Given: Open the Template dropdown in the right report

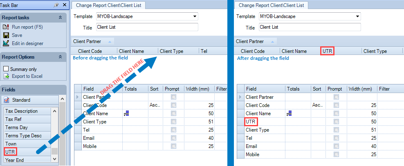Looking at the screenshot, I should pyautogui.click(x=357, y=16).
